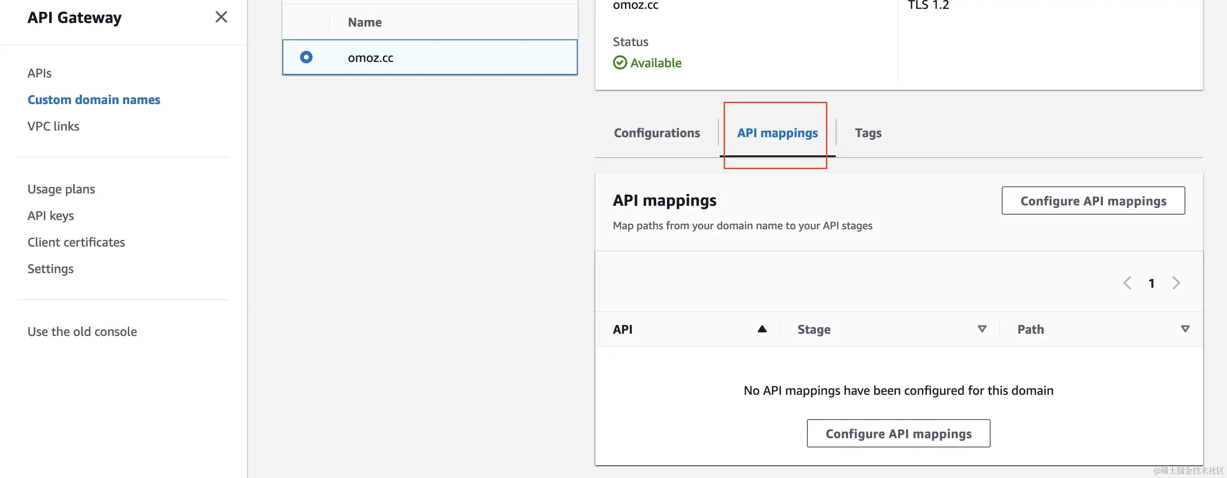Select the API mappings tab
Screen dimensions: 1227x478
point(777,133)
